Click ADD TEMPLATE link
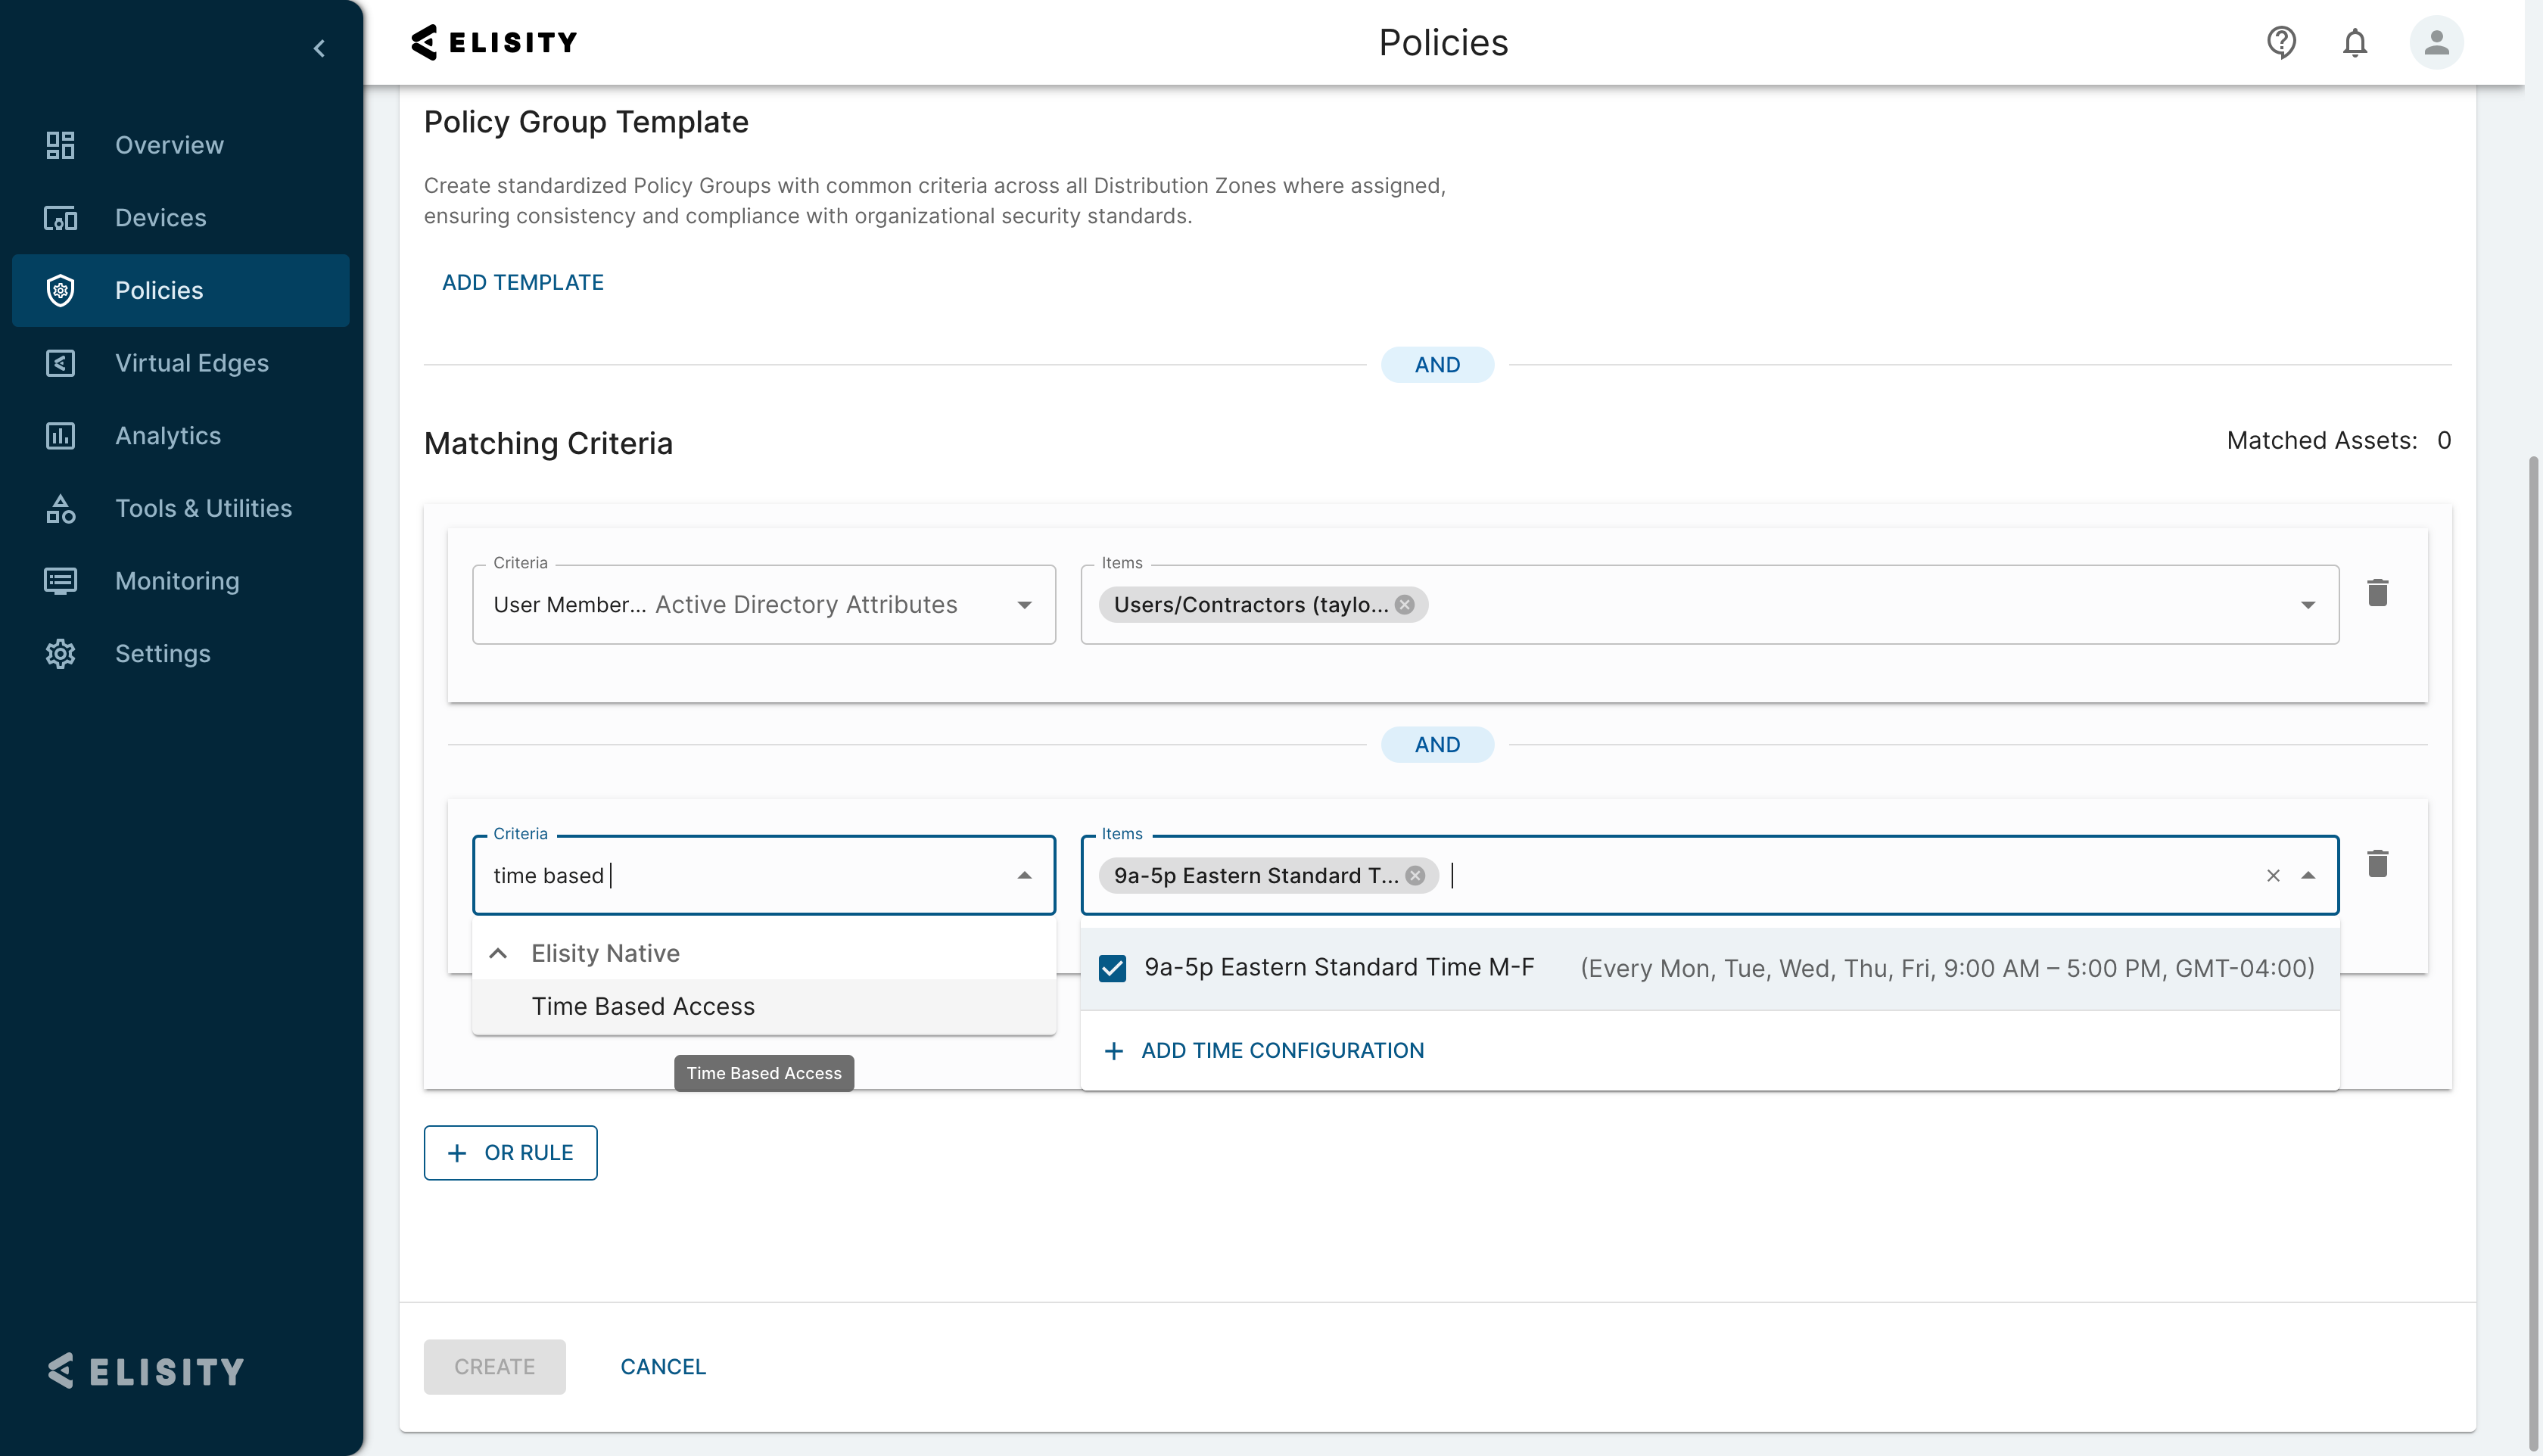 522,282
